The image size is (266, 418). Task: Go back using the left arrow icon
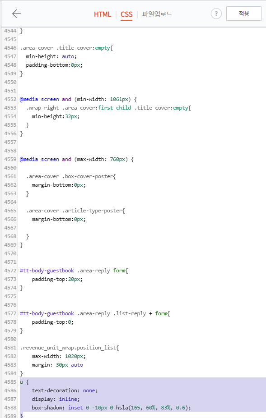point(17,14)
